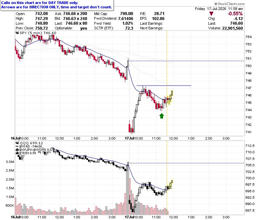Click the highlighted yellow last SPY candle
Viewport: 260px width, 220px height.
click(172, 93)
